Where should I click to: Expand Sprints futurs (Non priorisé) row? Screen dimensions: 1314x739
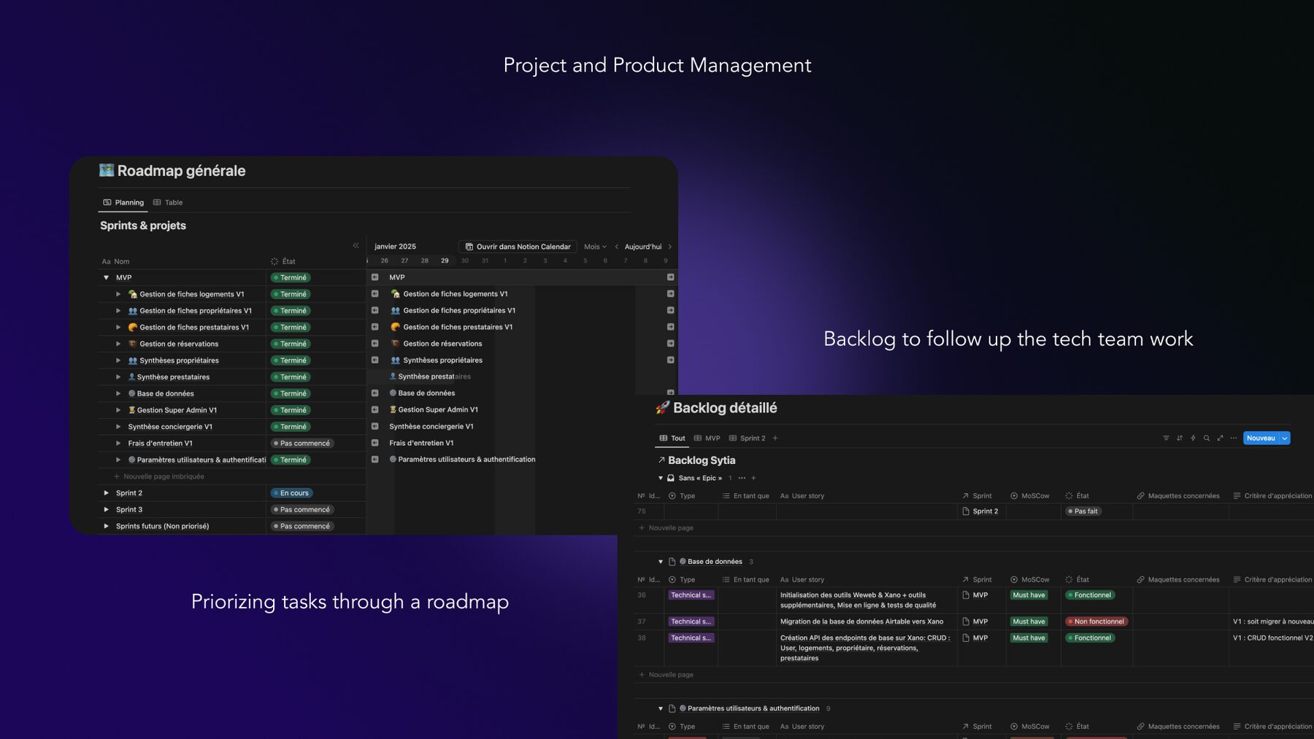(106, 526)
